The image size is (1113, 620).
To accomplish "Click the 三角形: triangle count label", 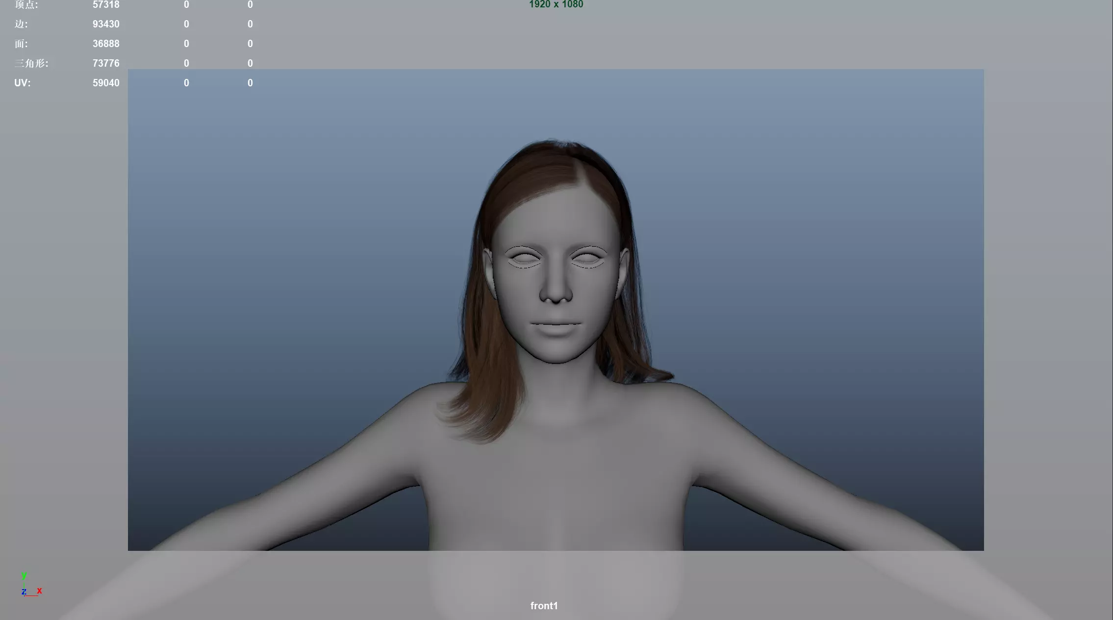I will [31, 63].
